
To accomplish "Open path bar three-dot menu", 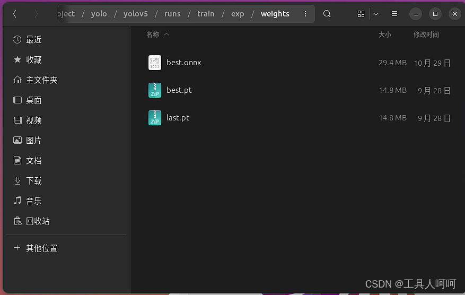I will pyautogui.click(x=305, y=14).
